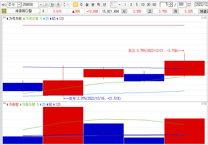Select the 년 yearly chart period

pyautogui.click(x=105, y=5)
